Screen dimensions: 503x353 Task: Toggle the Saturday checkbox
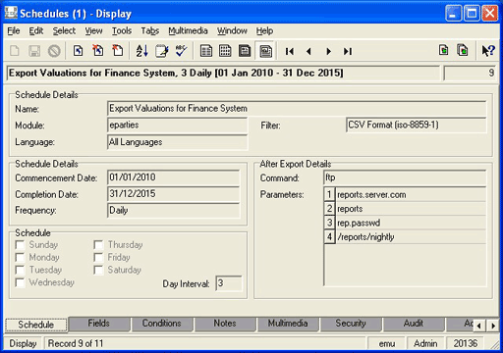(x=98, y=270)
